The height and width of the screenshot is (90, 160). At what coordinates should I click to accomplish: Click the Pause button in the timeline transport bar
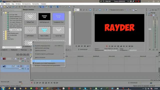(x=43, y=83)
